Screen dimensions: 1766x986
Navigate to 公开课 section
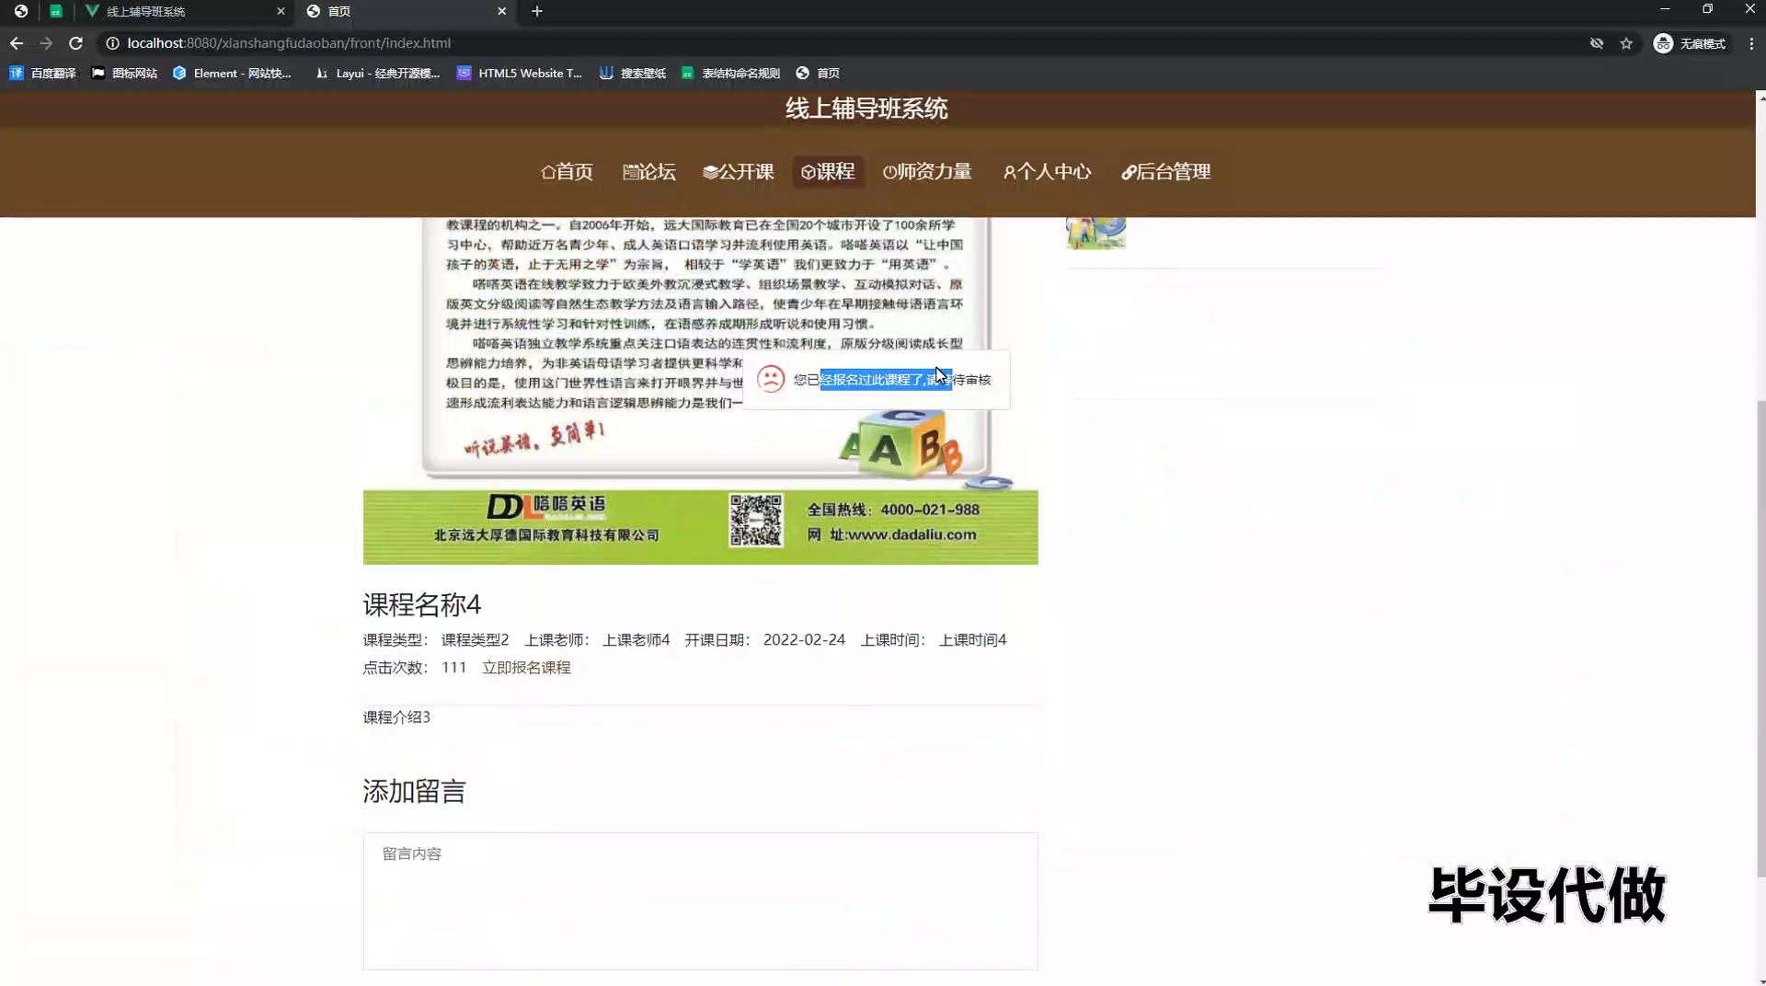click(739, 172)
